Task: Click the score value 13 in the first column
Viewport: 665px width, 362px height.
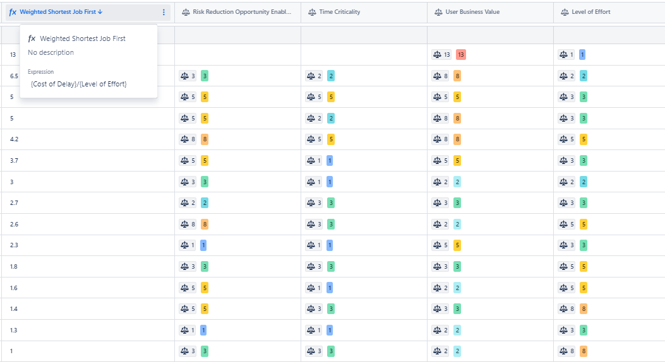Action: (x=13, y=55)
